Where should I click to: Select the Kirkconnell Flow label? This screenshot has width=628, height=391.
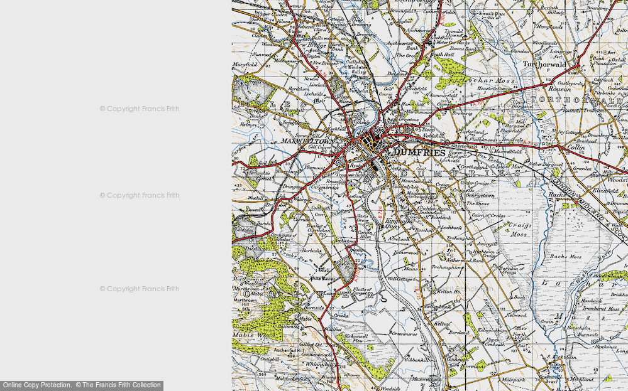356,339
